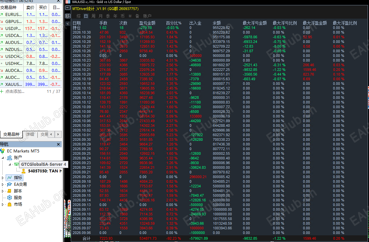Click the 2026.10.07 date row
Image resolution: width=369 pixels, height=242 pixels.
coord(82,116)
